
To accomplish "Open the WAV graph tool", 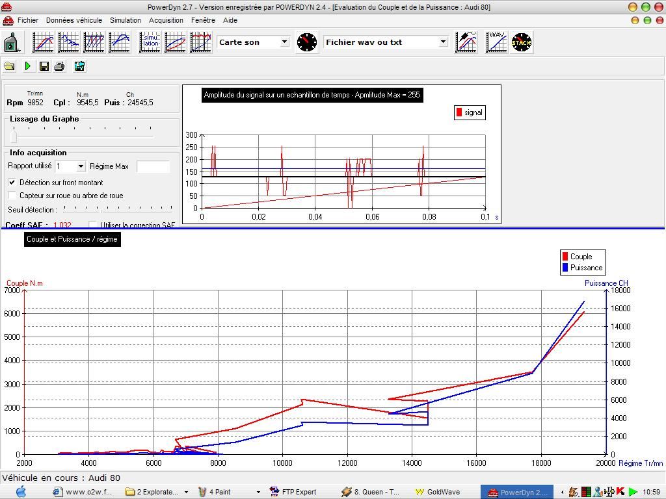I will tap(496, 42).
